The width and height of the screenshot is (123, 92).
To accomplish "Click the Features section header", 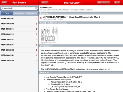I will 81,72.
